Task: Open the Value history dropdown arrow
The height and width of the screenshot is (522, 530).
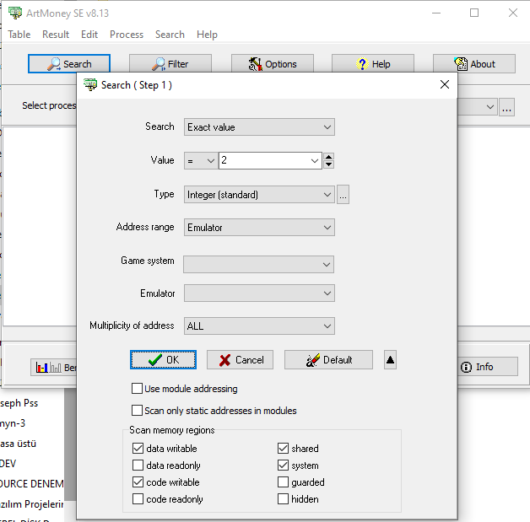Action: point(314,161)
